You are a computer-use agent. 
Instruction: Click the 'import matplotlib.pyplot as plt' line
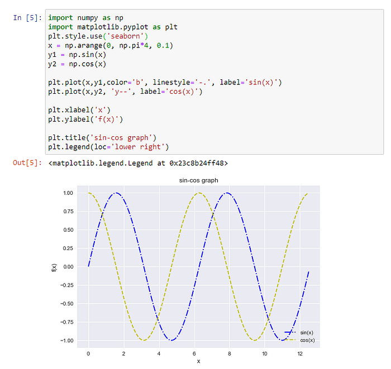[x=113, y=27]
